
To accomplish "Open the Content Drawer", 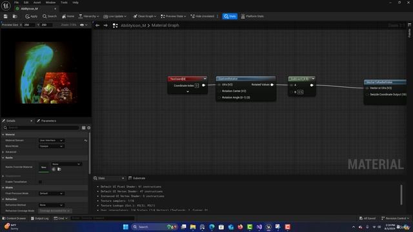I will (14, 218).
